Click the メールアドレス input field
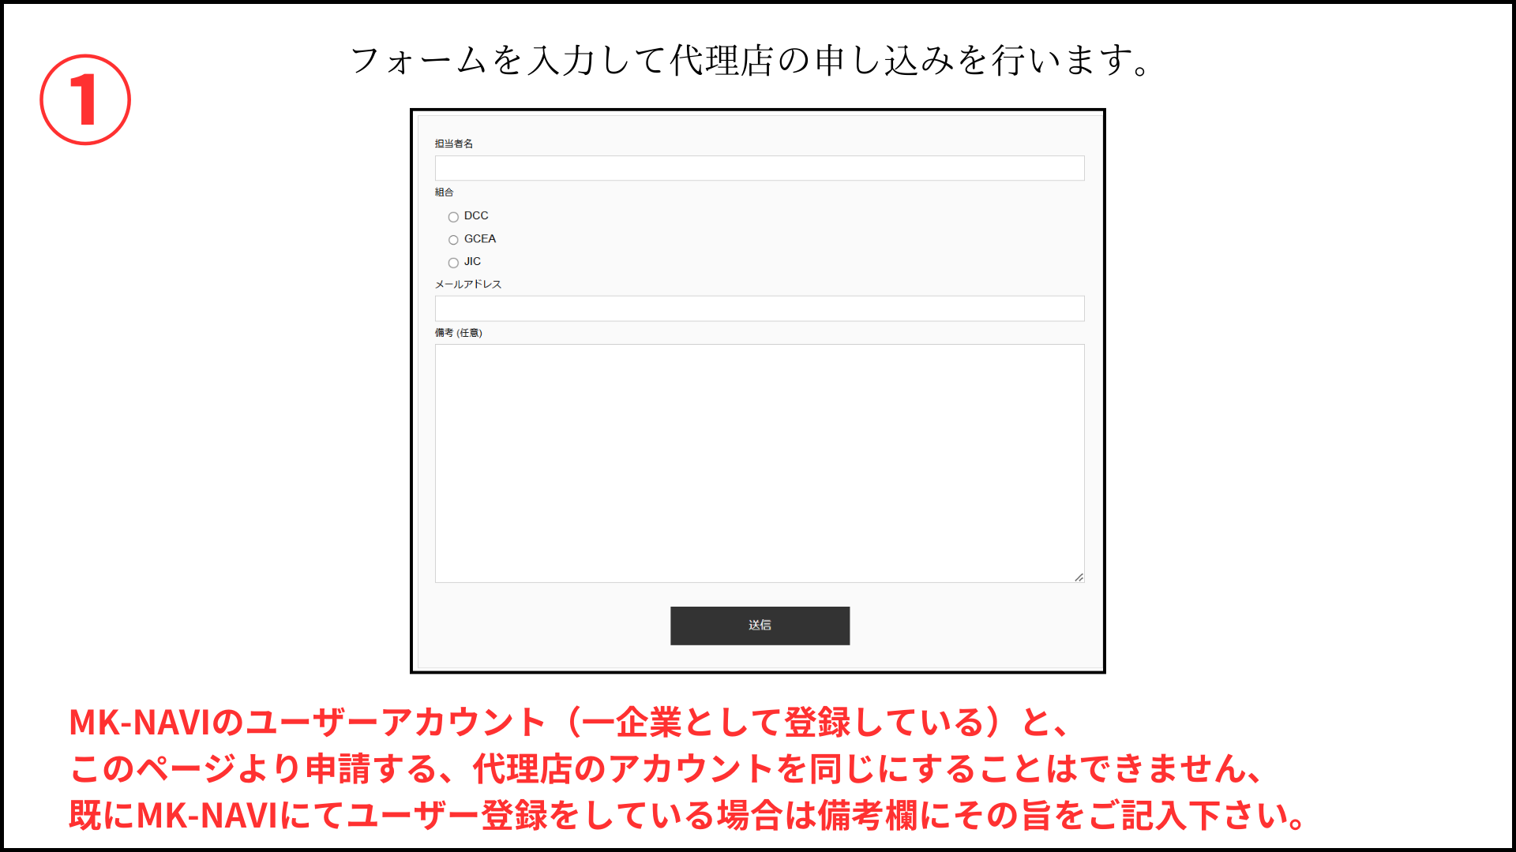The image size is (1516, 852). click(x=760, y=308)
